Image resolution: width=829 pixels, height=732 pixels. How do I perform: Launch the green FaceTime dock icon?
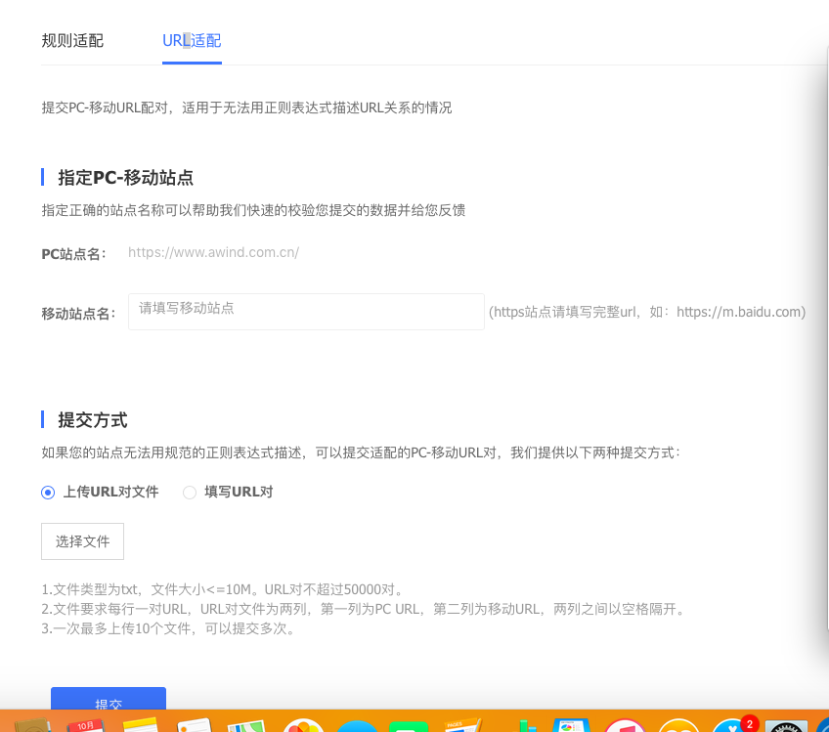click(x=411, y=725)
